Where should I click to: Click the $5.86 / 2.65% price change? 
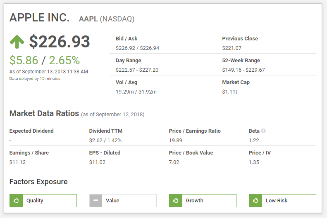pos(44,61)
